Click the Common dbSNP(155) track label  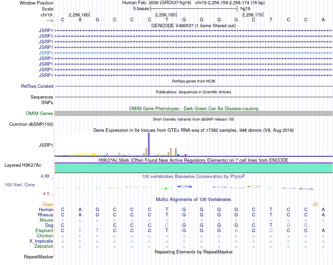(31, 124)
